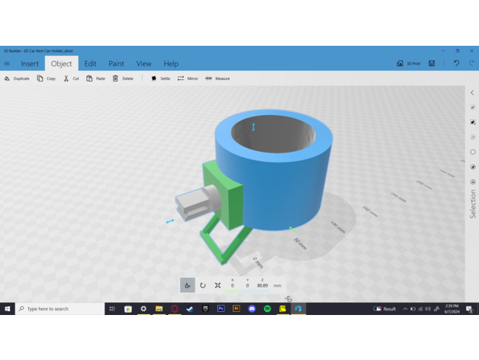Activate the Mirror tool
The height and width of the screenshot is (360, 479).
click(188, 79)
